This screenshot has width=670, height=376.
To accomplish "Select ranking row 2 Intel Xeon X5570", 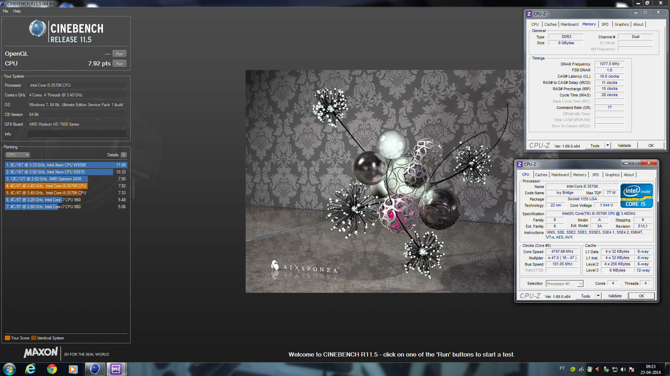I will click(x=66, y=172).
